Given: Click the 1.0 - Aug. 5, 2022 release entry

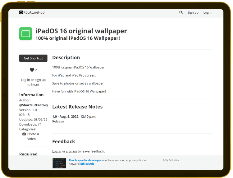Looking at the screenshot, I should pyautogui.click(x=74, y=117).
